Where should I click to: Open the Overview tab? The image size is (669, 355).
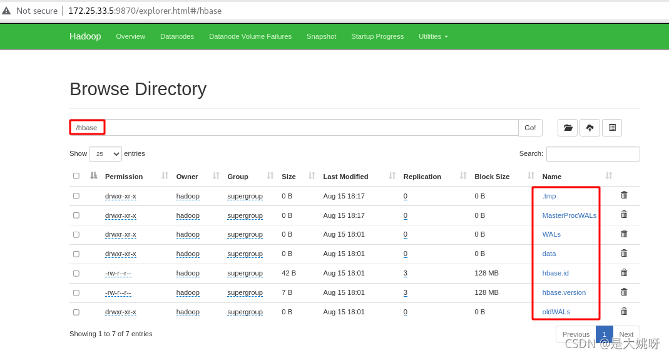pos(131,36)
